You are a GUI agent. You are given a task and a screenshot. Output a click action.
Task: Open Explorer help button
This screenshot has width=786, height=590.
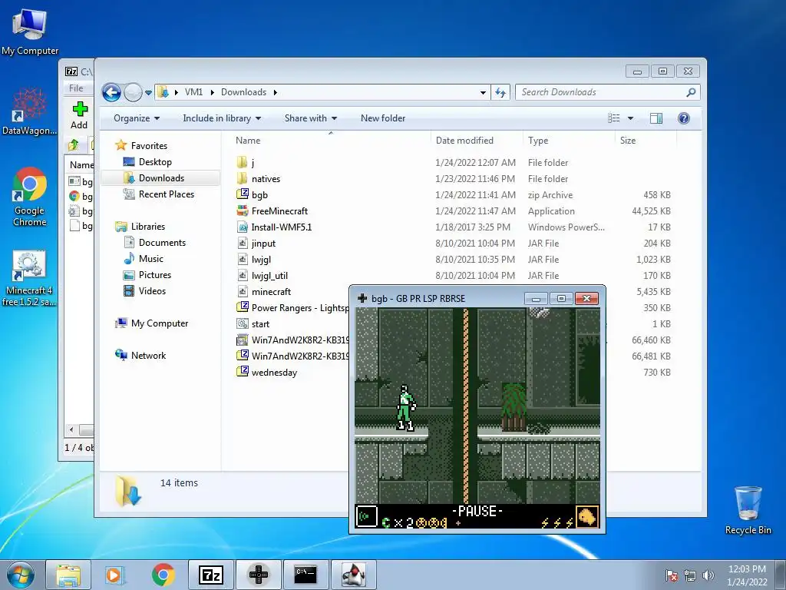coord(684,118)
